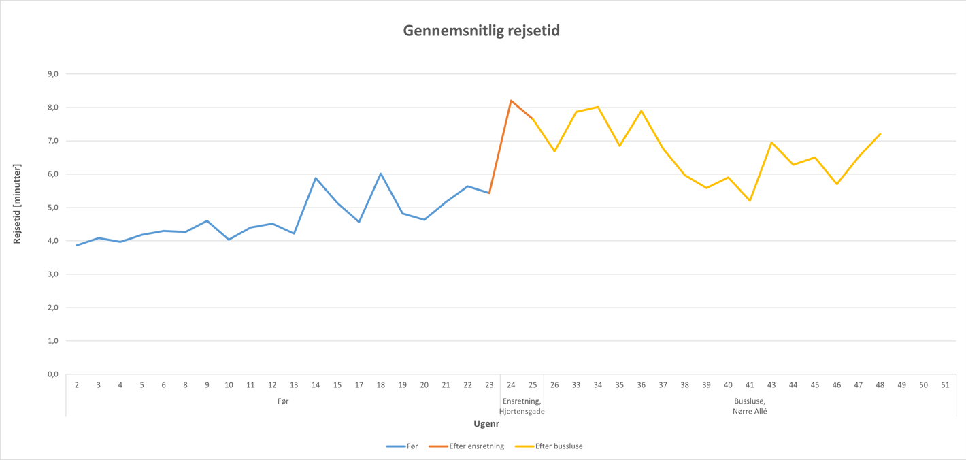This screenshot has width=966, height=460.
Task: Select the yellow 'Efter bussluse' legend marker
Action: pyautogui.click(x=524, y=446)
